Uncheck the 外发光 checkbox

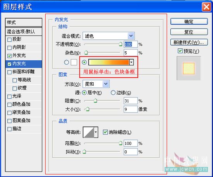tap(9, 56)
